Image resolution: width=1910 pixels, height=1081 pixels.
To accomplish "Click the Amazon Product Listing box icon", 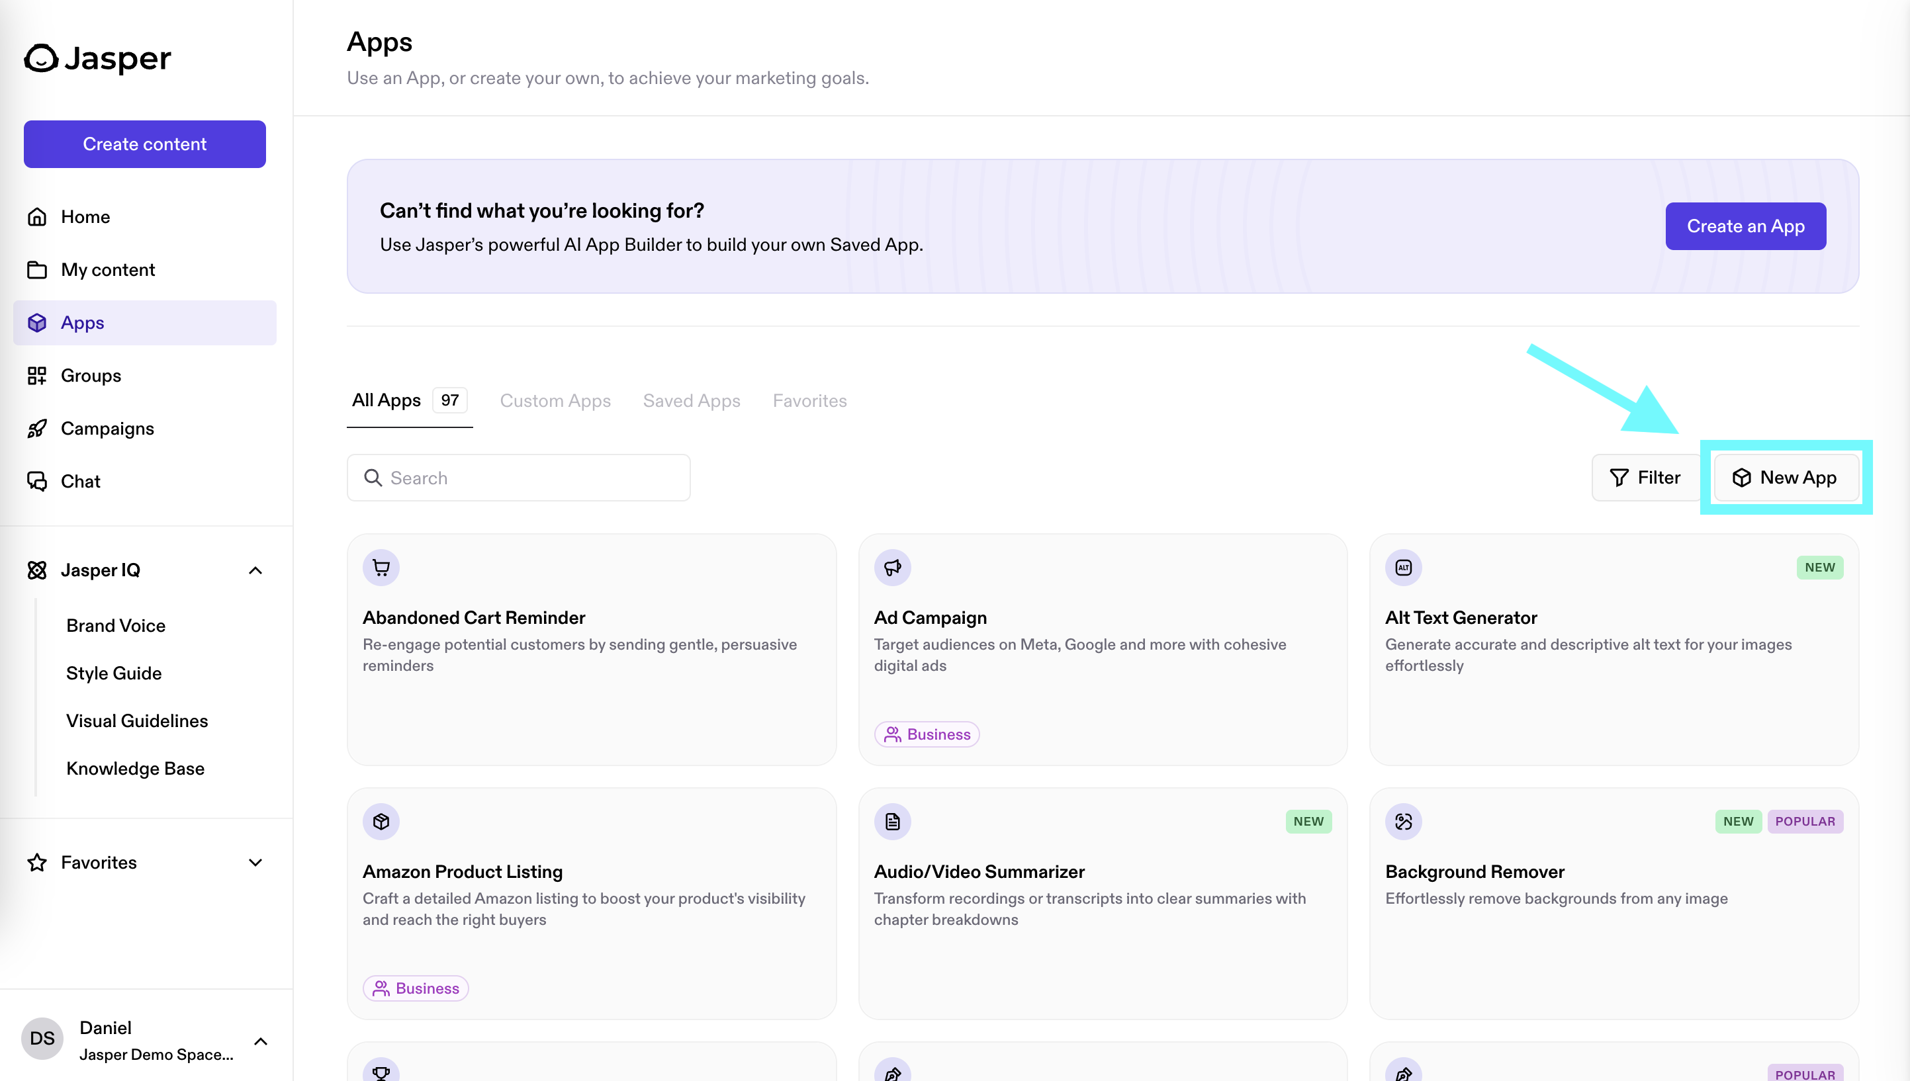I will (x=381, y=822).
